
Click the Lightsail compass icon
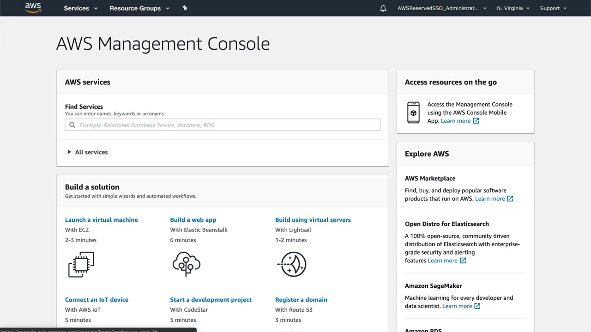tap(293, 264)
